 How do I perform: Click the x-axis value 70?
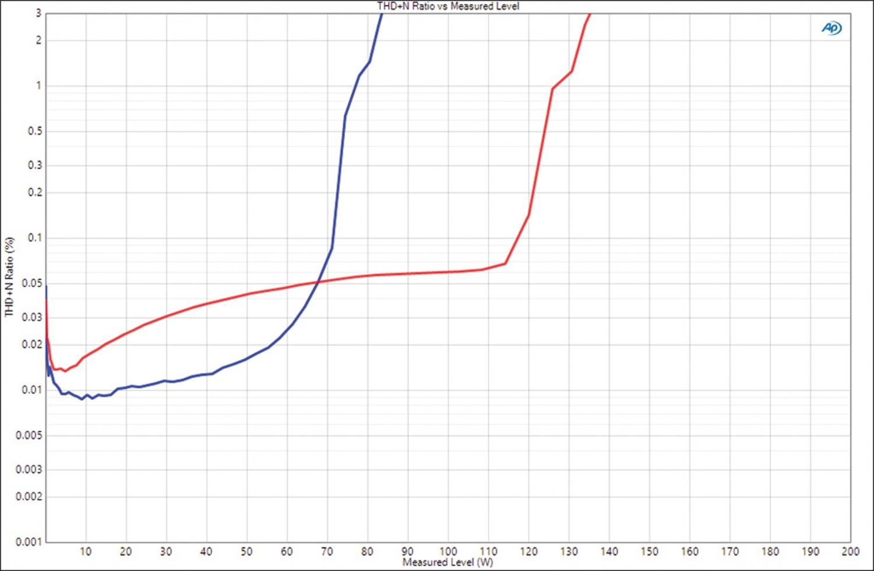pos(327,551)
